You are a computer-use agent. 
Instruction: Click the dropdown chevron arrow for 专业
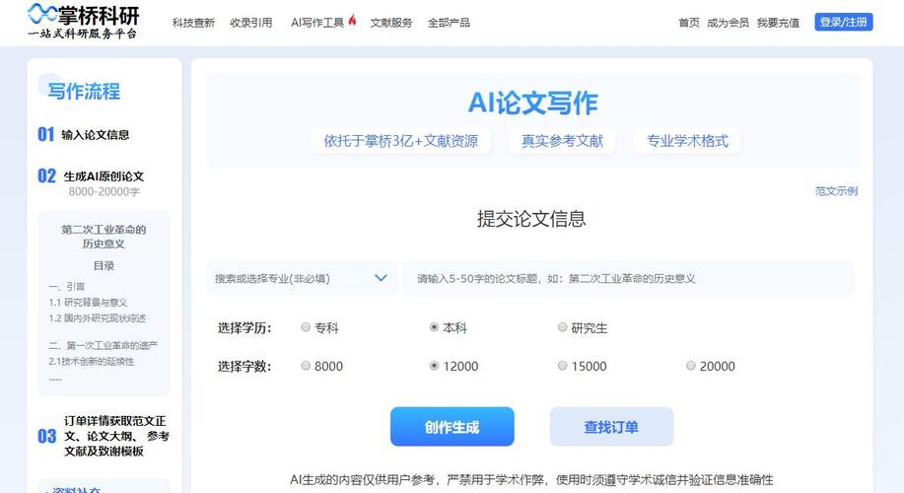pos(381,278)
